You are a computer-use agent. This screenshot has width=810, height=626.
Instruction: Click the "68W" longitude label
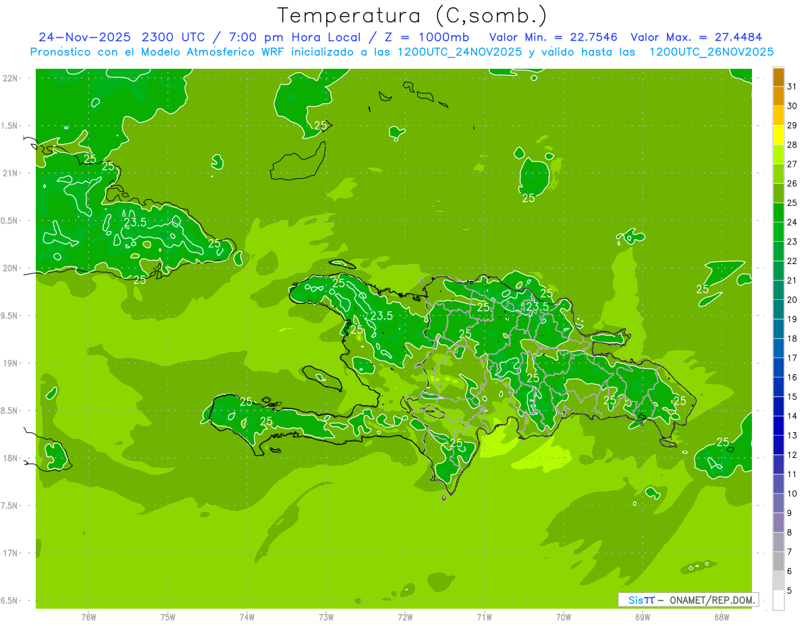[x=722, y=617]
